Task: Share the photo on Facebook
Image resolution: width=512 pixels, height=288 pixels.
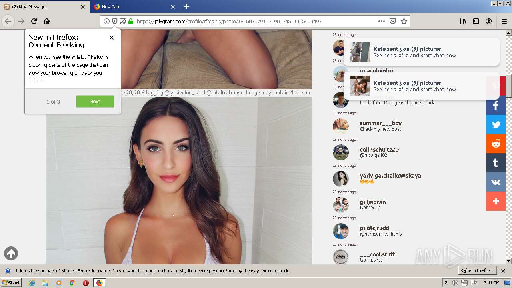Action: [x=496, y=106]
